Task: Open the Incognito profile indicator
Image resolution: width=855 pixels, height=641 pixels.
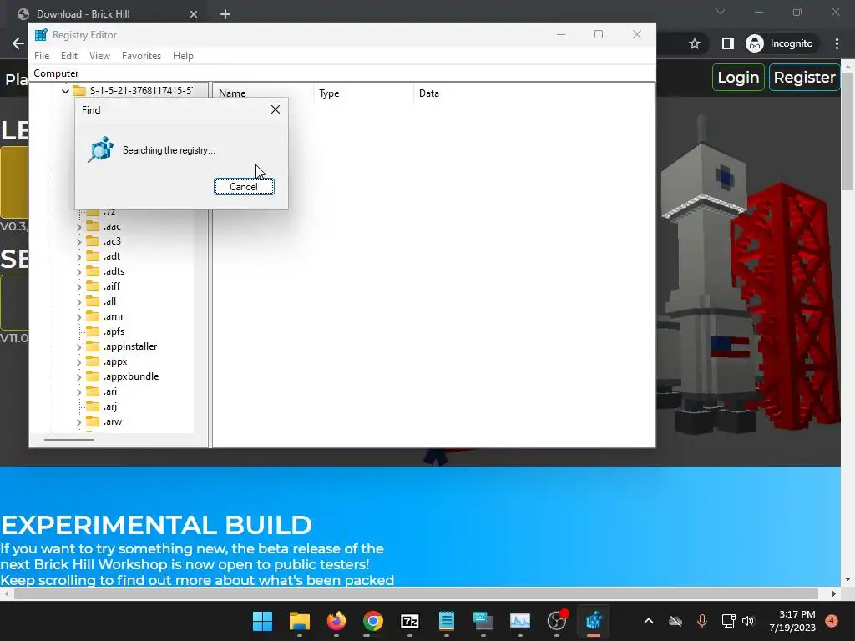Action: (780, 43)
